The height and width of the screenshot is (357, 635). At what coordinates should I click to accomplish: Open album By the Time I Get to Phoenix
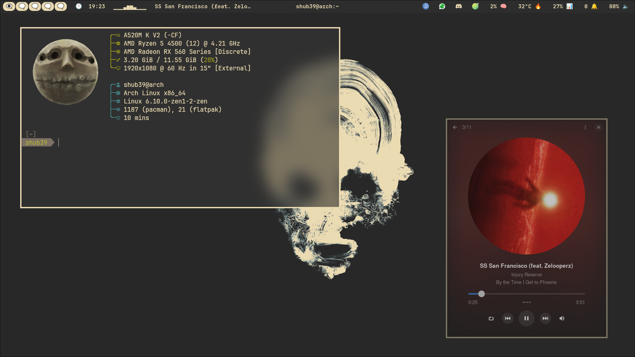point(526,282)
